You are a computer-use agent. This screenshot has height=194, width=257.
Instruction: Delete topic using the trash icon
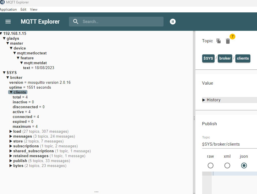[x=228, y=41]
